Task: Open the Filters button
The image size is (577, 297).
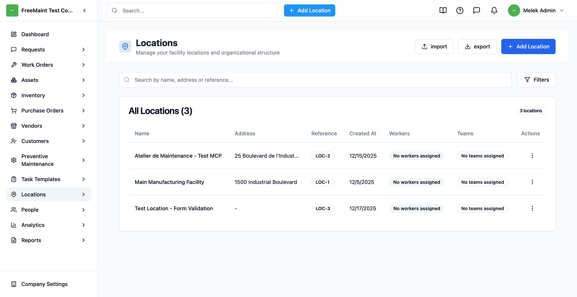Action: click(537, 80)
